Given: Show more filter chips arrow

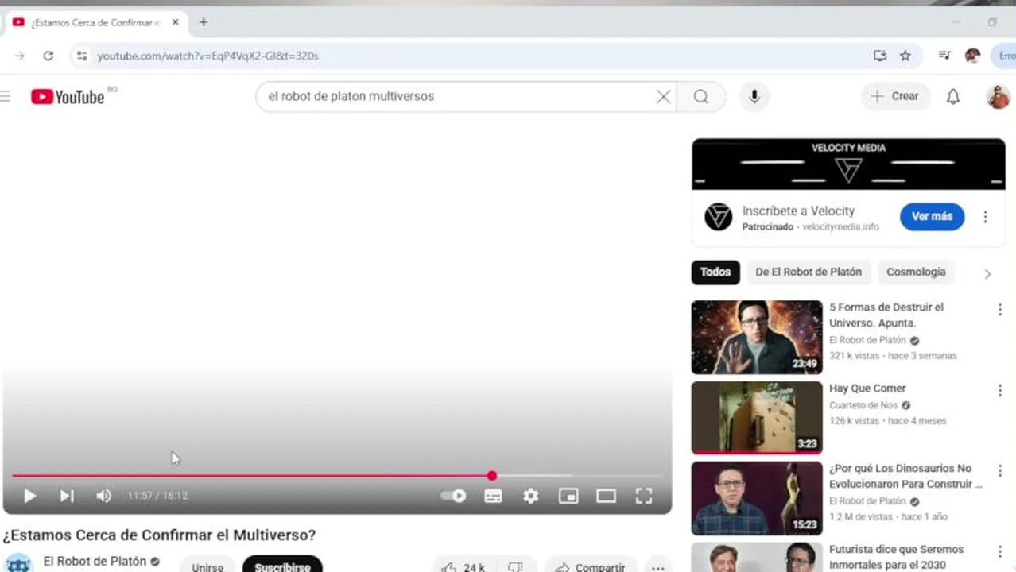Looking at the screenshot, I should [x=987, y=274].
